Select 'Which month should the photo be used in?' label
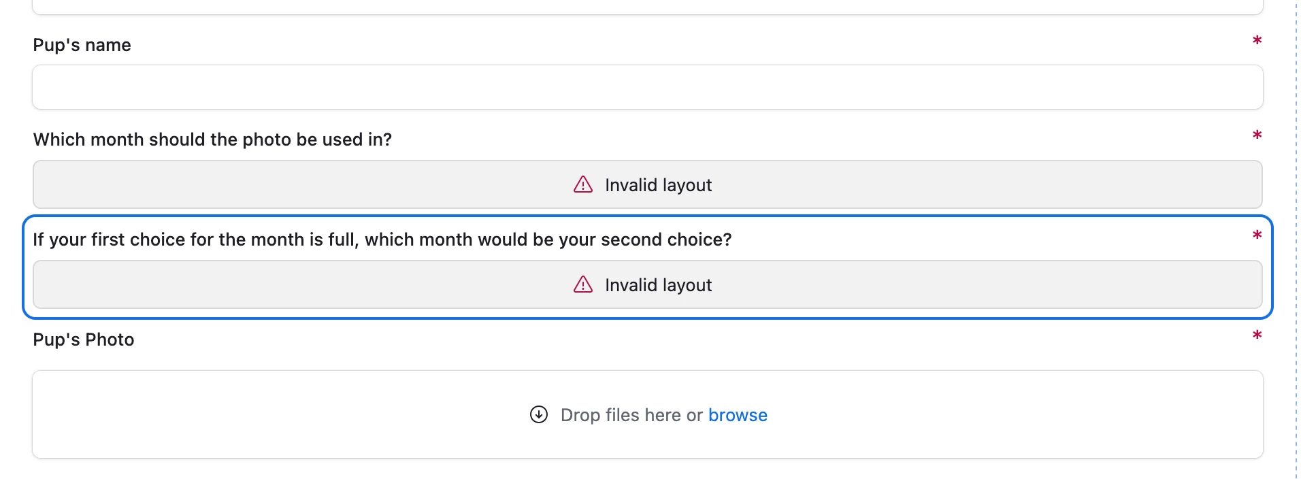The width and height of the screenshot is (1301, 479). point(212,139)
